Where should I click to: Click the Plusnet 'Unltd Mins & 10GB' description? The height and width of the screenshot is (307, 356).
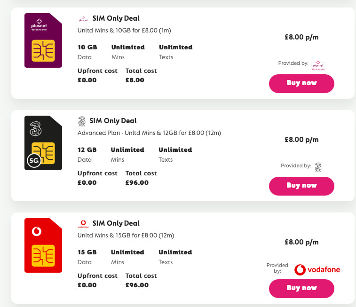pyautogui.click(x=123, y=31)
